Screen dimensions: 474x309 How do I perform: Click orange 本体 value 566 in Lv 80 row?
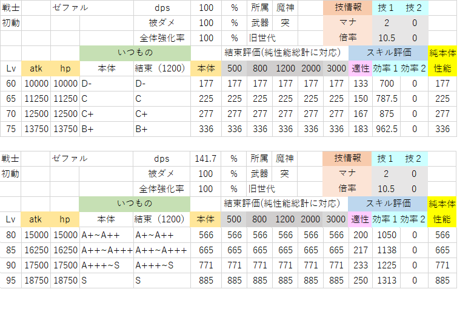point(206,235)
